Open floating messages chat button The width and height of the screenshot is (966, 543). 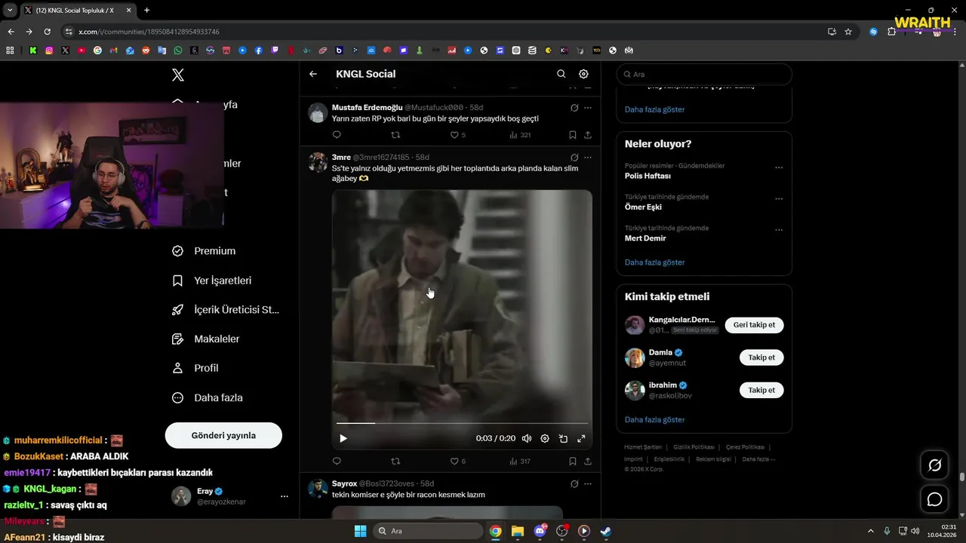tap(934, 499)
